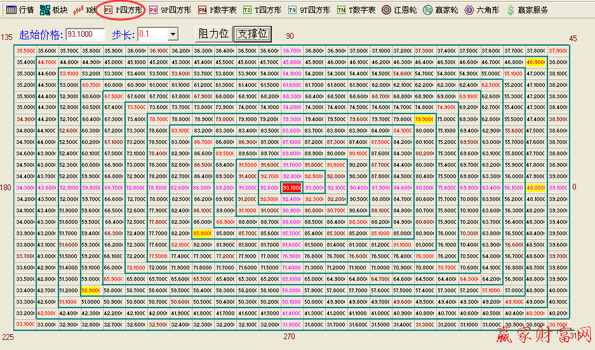This screenshot has width=595, height=350.
Task: Click the yellow highlighted cell 85.9000
Action: coord(202,233)
